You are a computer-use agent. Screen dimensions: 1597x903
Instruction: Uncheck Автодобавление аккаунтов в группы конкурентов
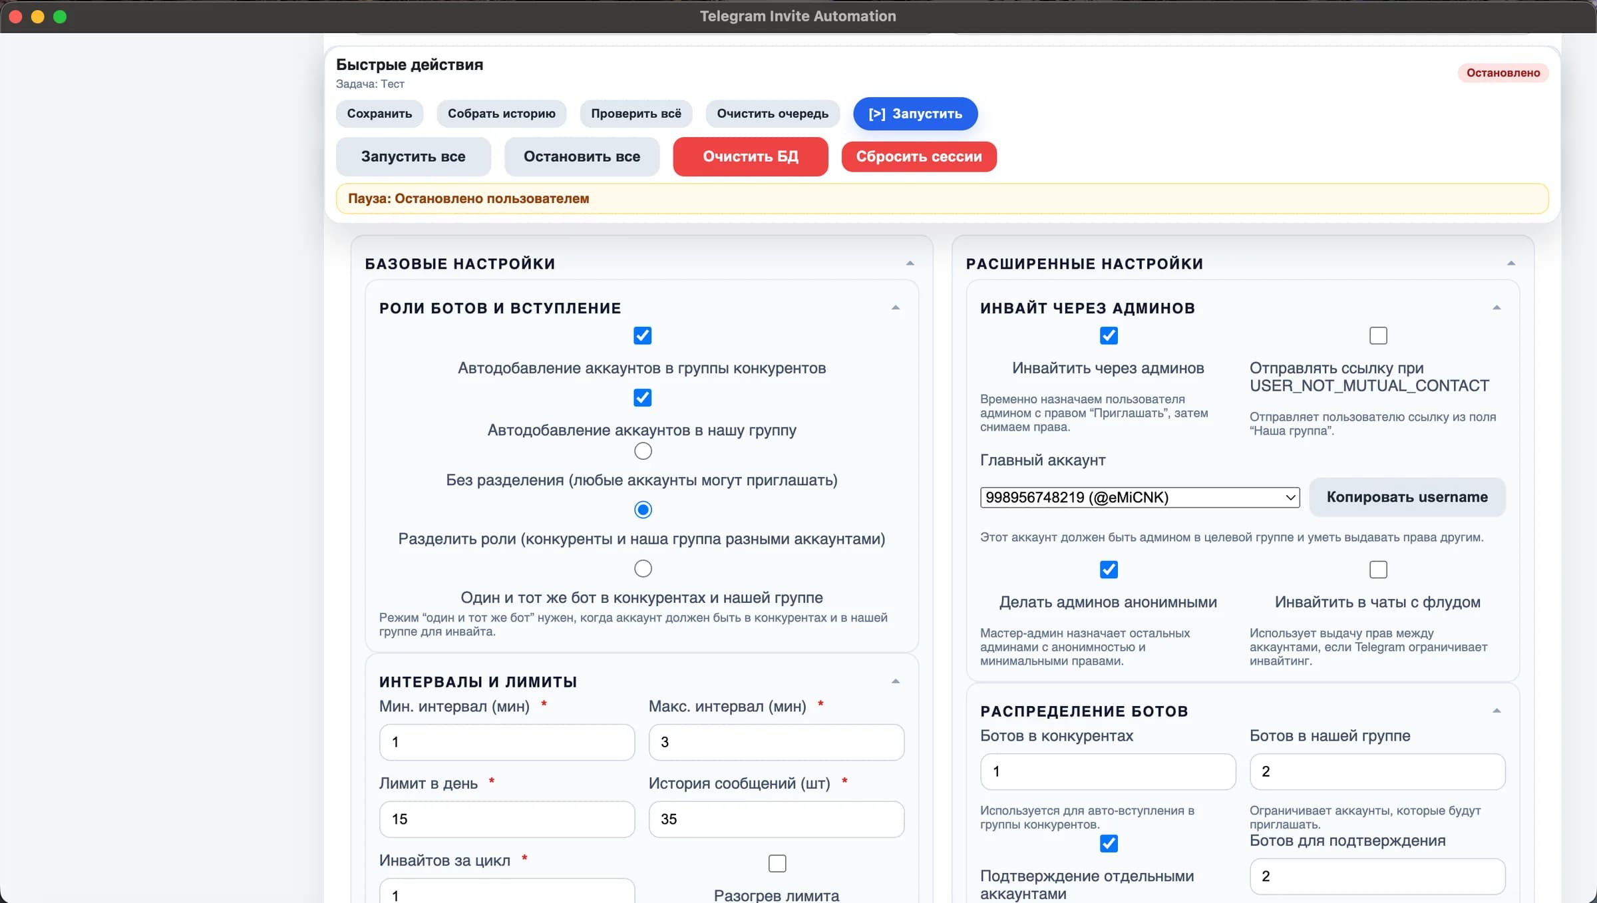click(x=643, y=335)
